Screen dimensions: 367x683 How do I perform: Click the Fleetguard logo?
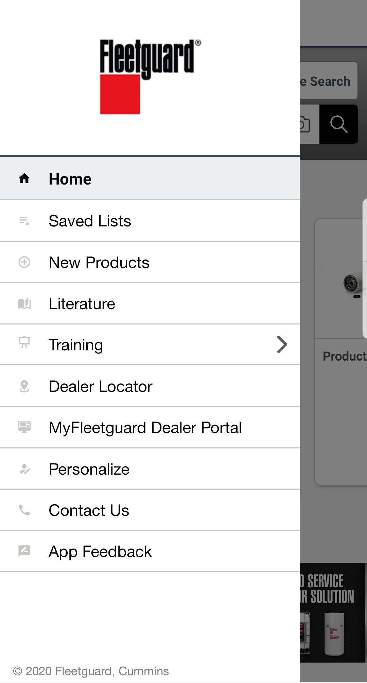click(x=150, y=77)
